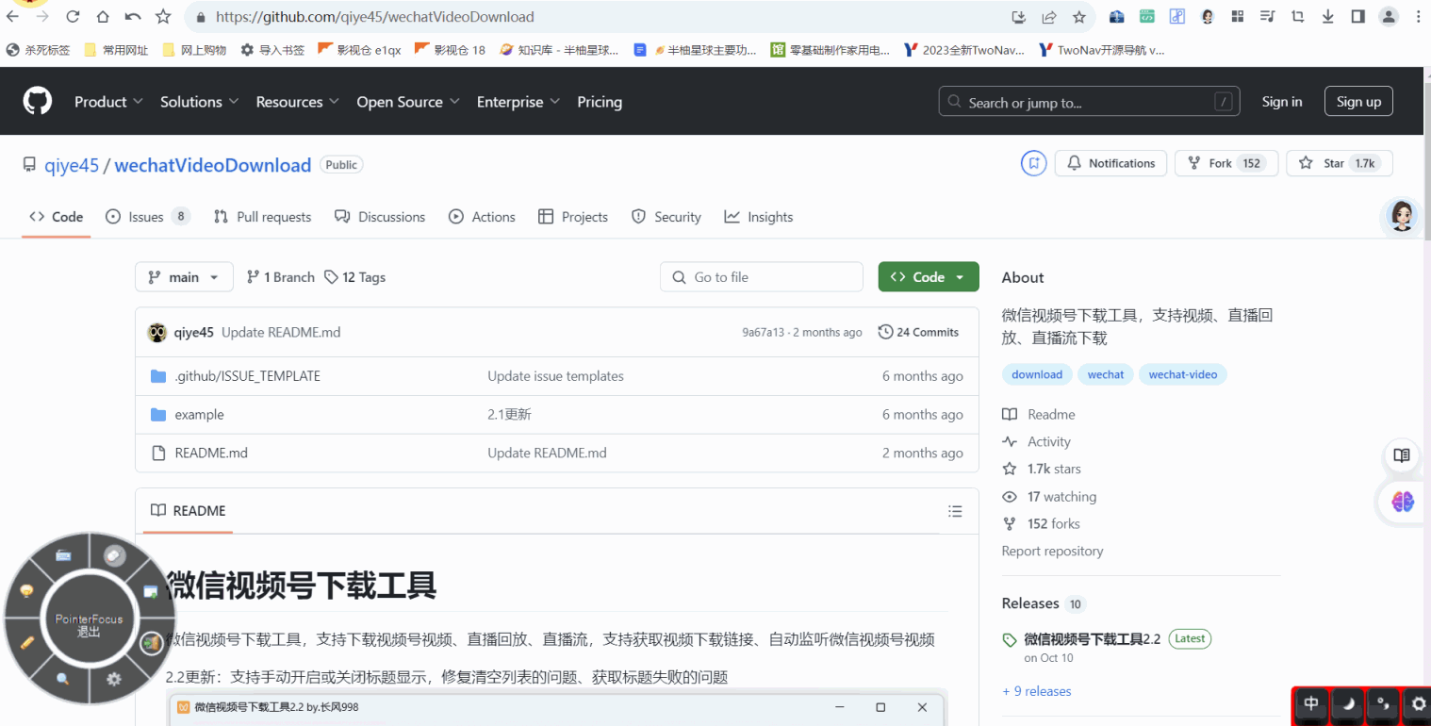Expand the Resources navigation menu
The image size is (1431, 726).
pos(298,102)
